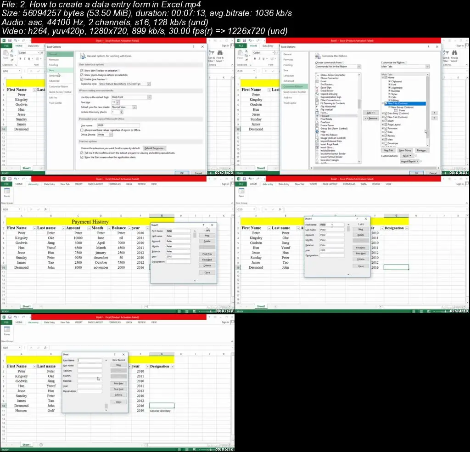Click Underline icon behind the General options dialog

29,59
